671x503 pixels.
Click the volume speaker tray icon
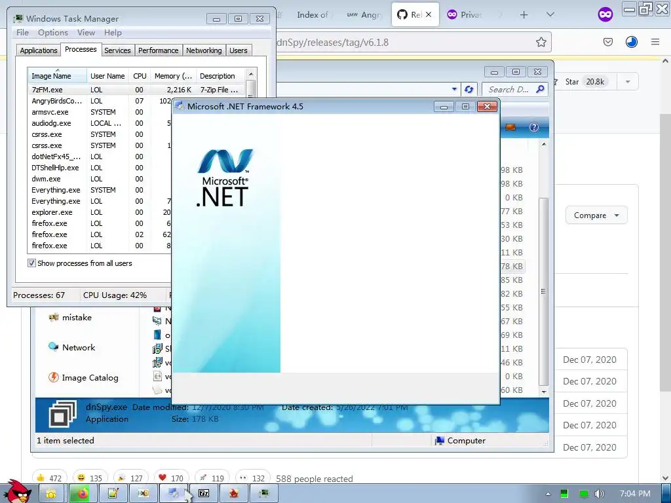(599, 494)
